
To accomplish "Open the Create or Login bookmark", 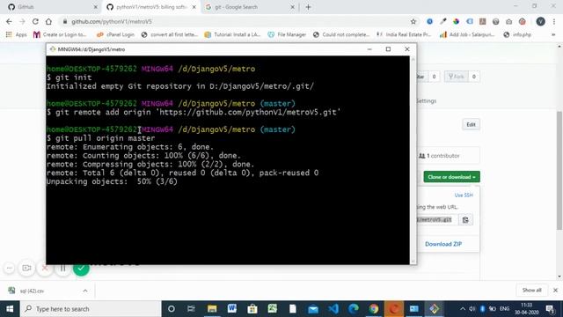I will point(60,34).
